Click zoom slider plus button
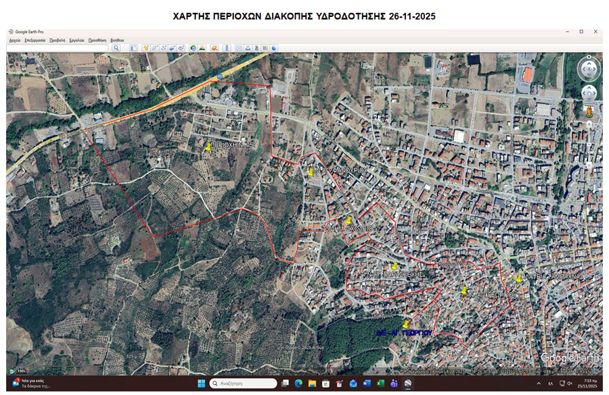 pyautogui.click(x=589, y=123)
